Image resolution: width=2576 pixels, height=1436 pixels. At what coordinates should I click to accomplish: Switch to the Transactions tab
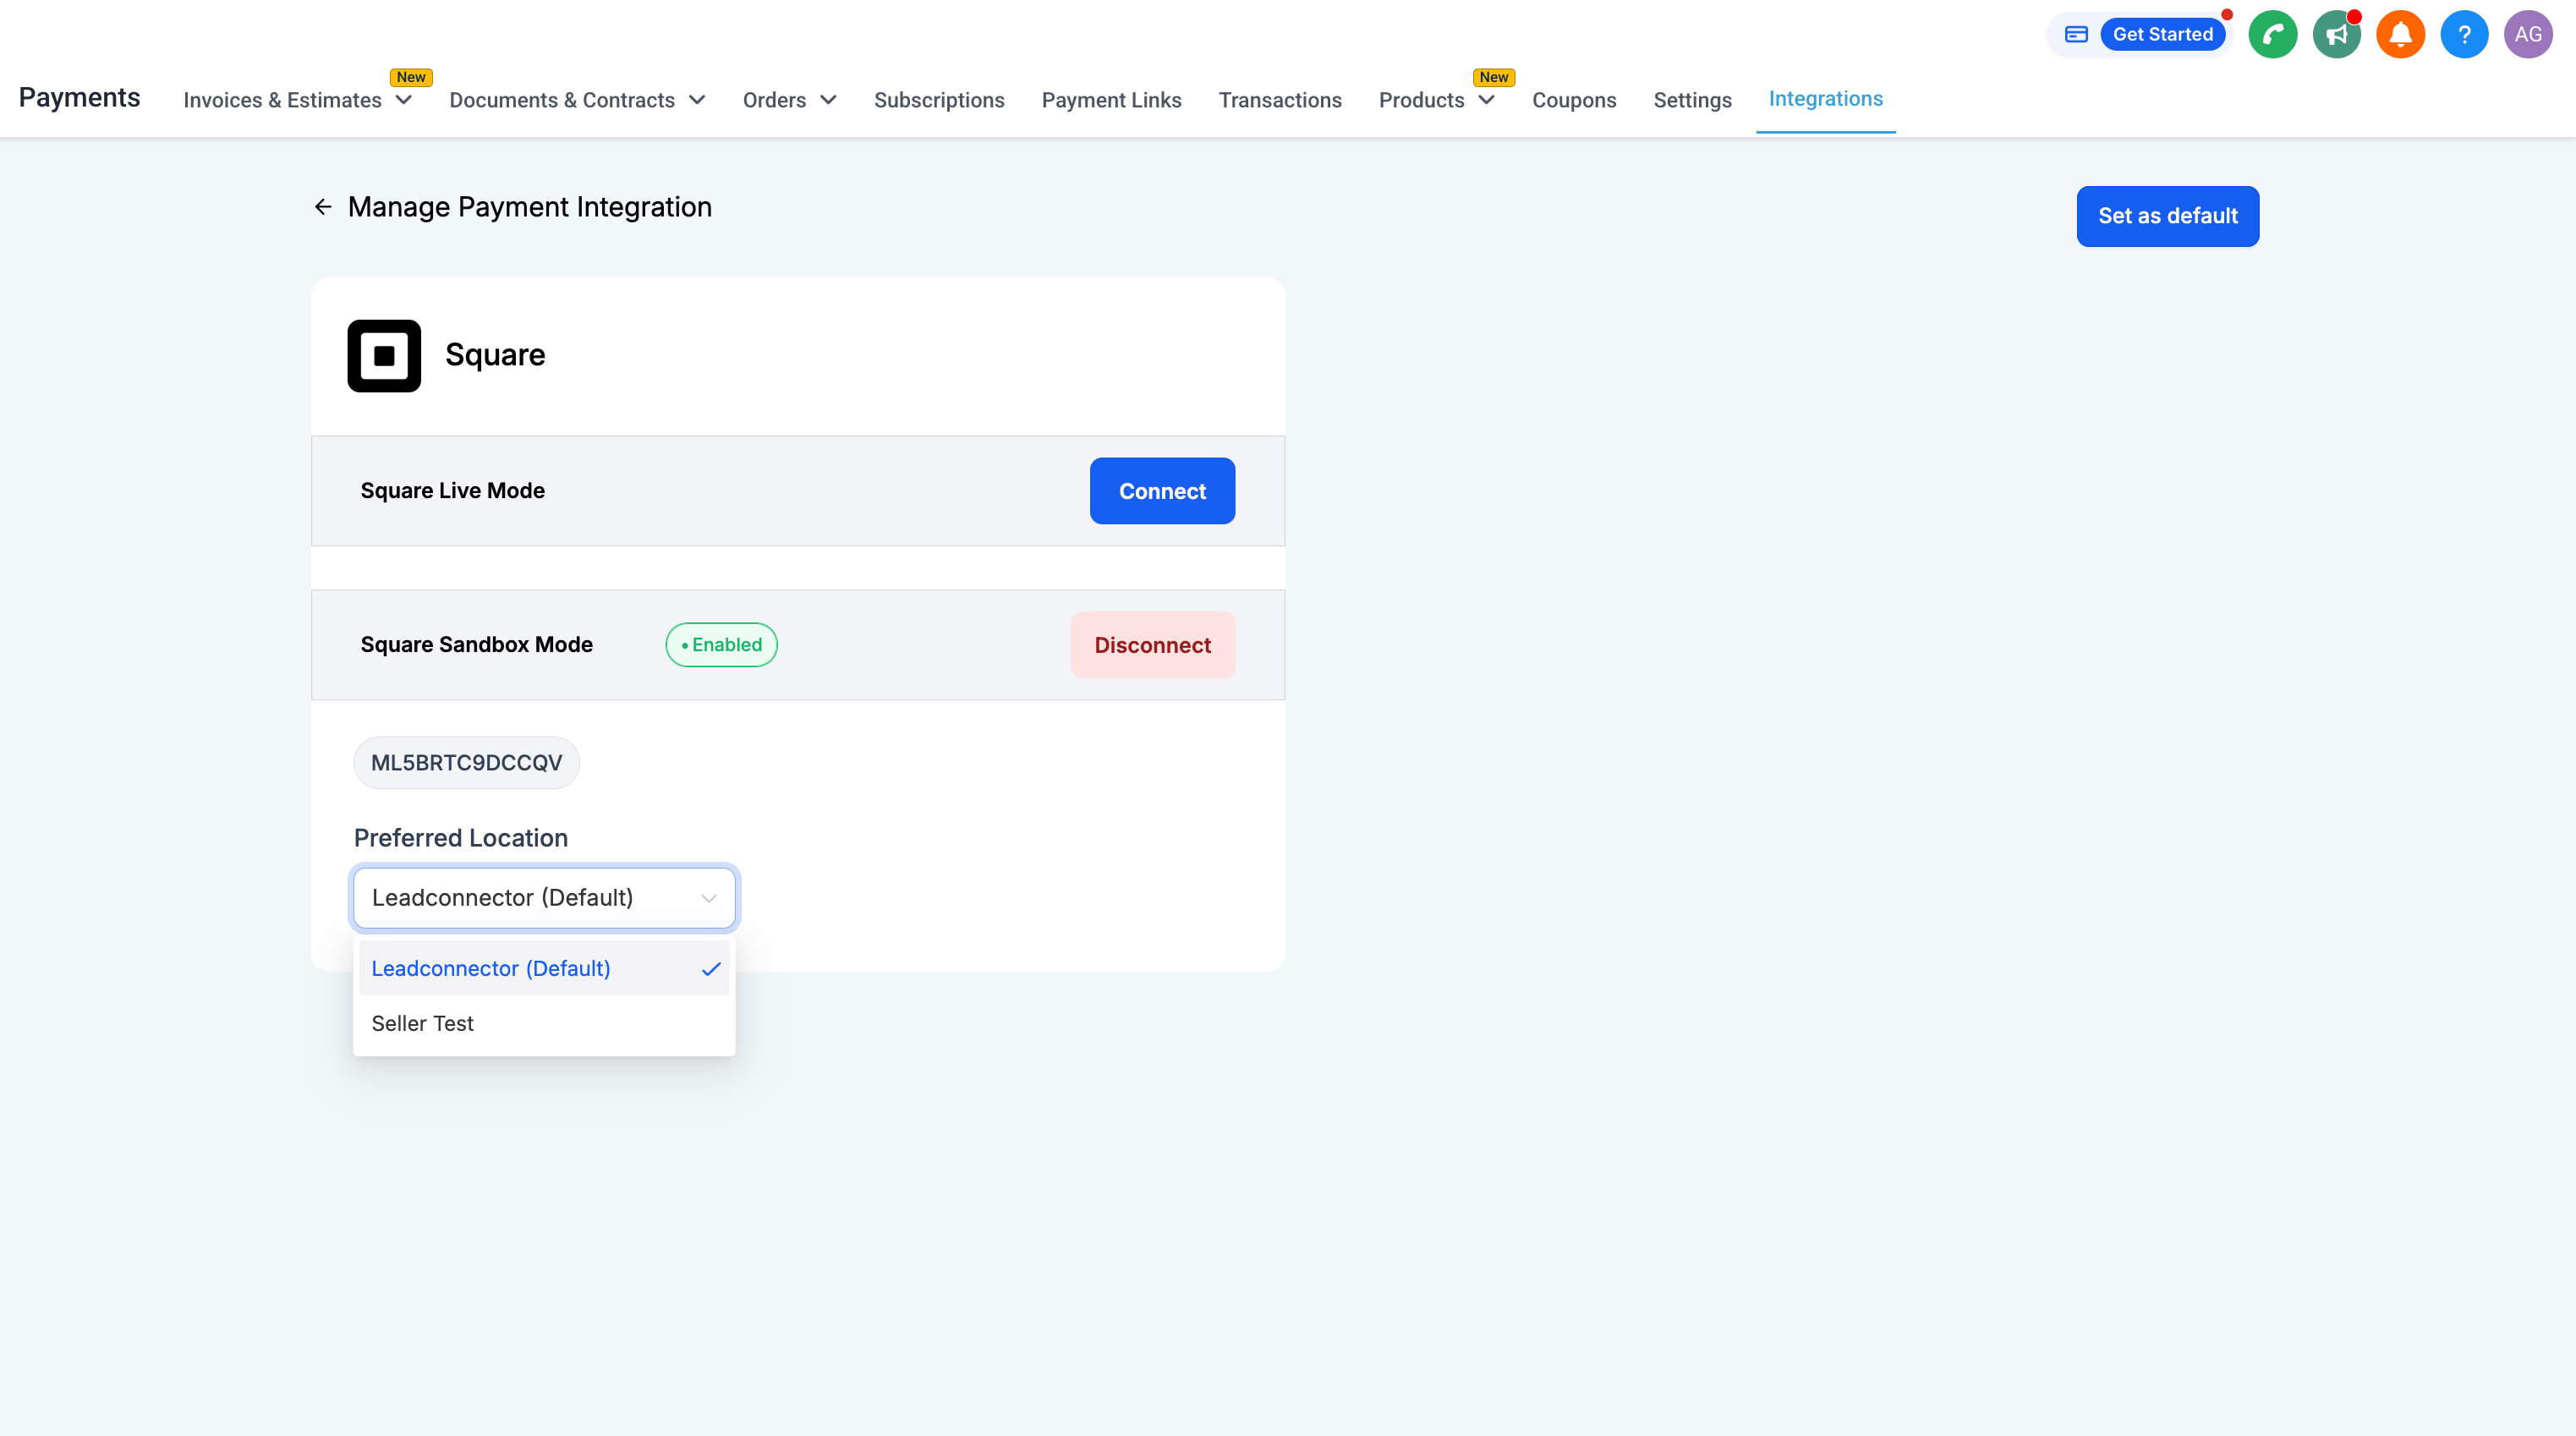coord(1279,100)
